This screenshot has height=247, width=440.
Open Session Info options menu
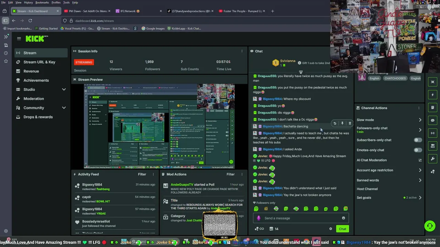tap(242, 51)
